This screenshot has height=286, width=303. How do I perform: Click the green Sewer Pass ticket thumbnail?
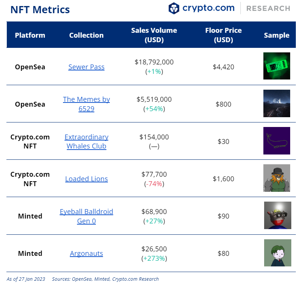click(277, 66)
